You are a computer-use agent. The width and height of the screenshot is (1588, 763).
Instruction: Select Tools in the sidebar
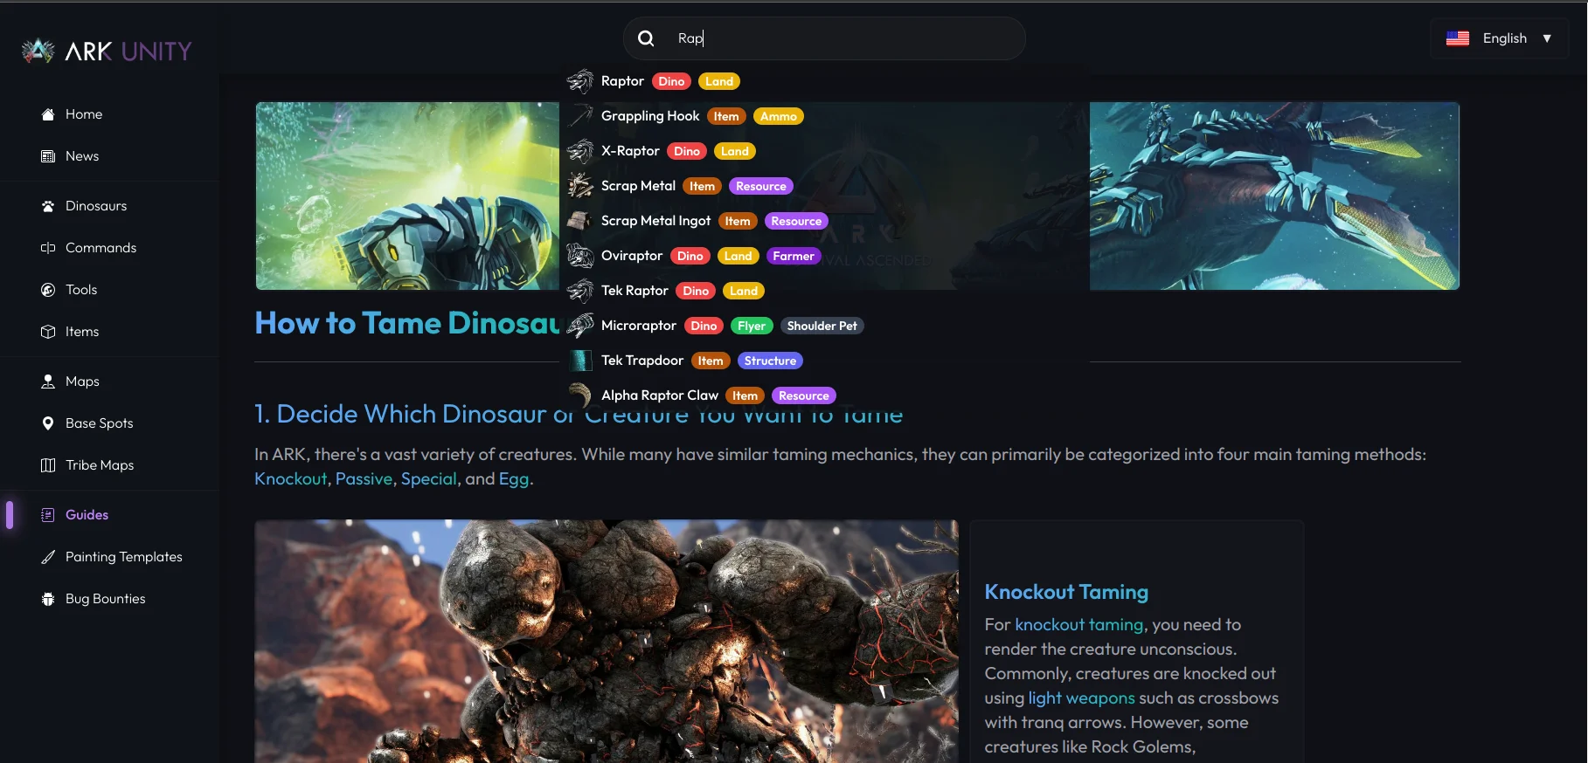pos(81,290)
